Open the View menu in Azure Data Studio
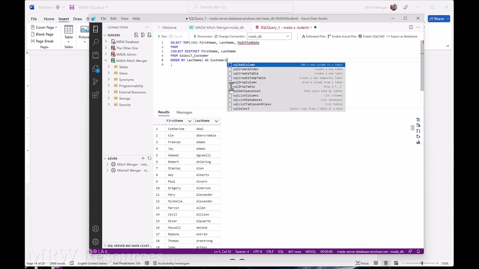Screen dimensions: 479x269 tap(125, 18)
